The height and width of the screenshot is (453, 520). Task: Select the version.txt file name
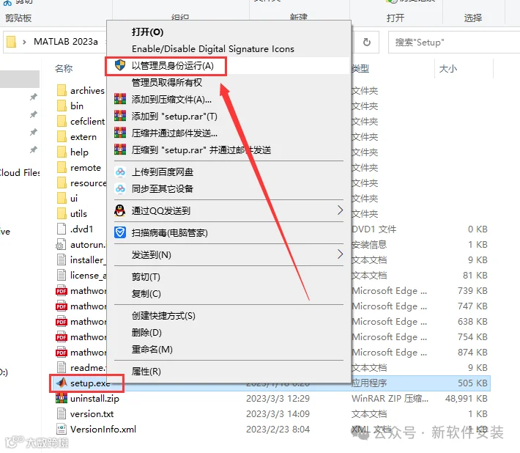click(x=92, y=414)
